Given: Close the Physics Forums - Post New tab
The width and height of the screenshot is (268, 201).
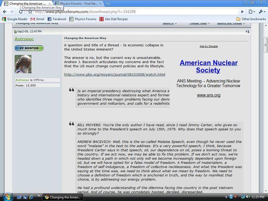Looking at the screenshot, I should coord(100,4).
